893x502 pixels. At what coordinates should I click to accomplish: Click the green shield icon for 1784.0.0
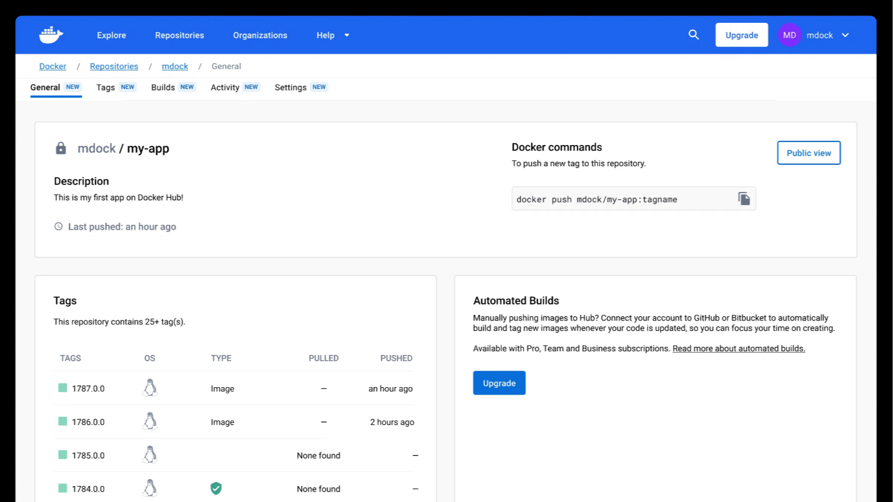click(x=216, y=488)
